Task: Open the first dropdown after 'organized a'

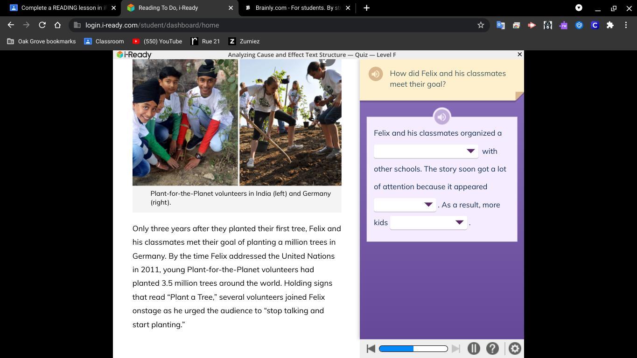Action: point(426,151)
